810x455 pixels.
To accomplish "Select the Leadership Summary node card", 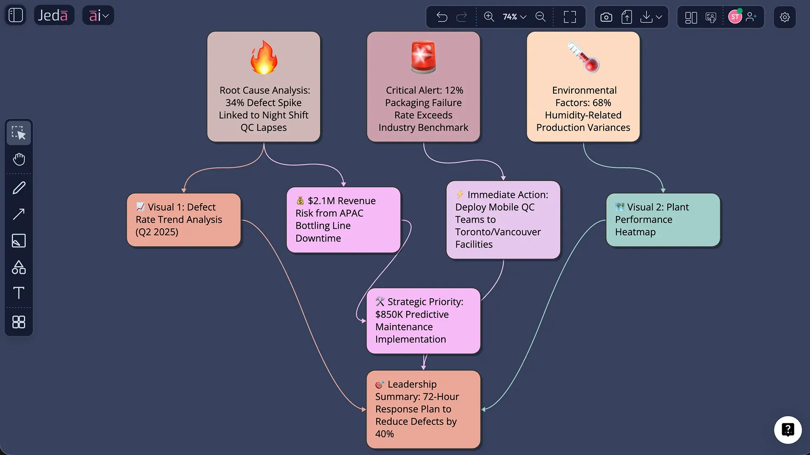I will click(423, 409).
